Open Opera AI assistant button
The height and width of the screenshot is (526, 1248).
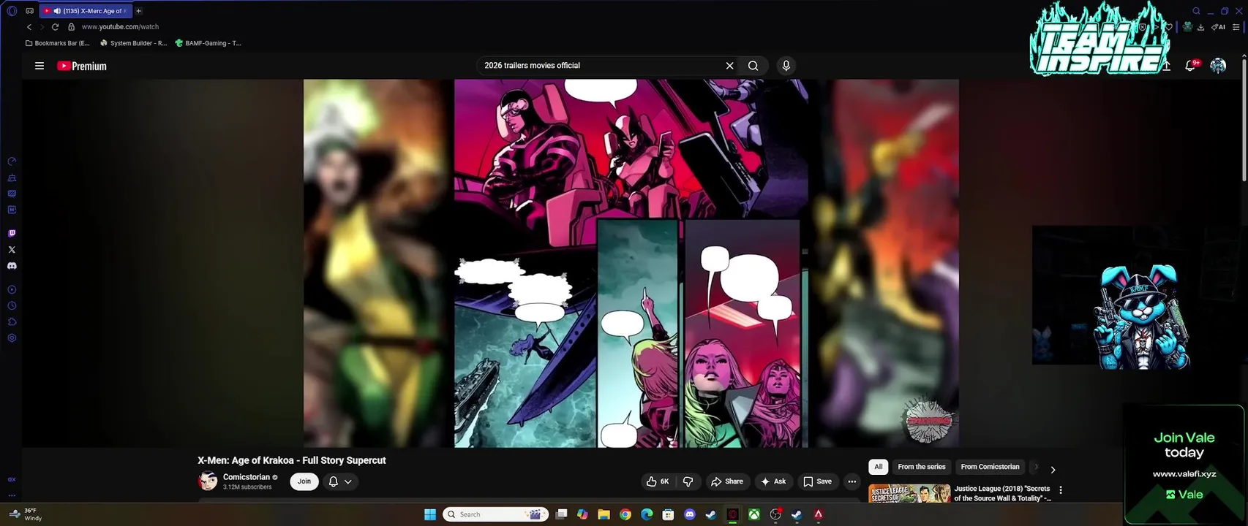pyautogui.click(x=1218, y=27)
